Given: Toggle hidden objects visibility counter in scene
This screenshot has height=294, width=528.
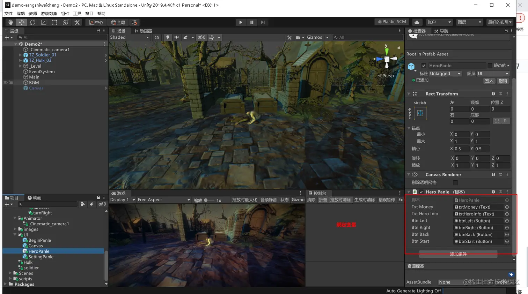Looking at the screenshot, I should tap(201, 37).
